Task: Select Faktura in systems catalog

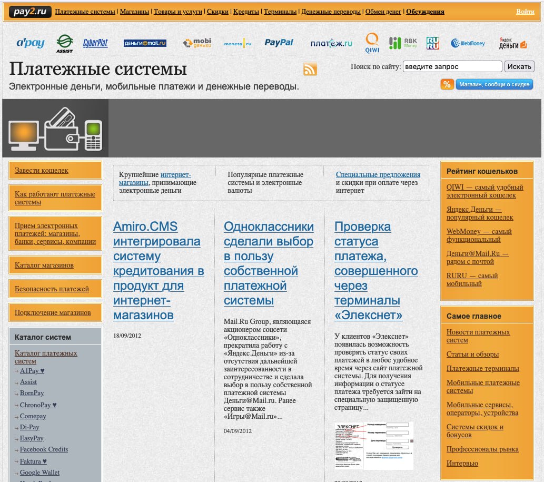Action: pos(33,461)
